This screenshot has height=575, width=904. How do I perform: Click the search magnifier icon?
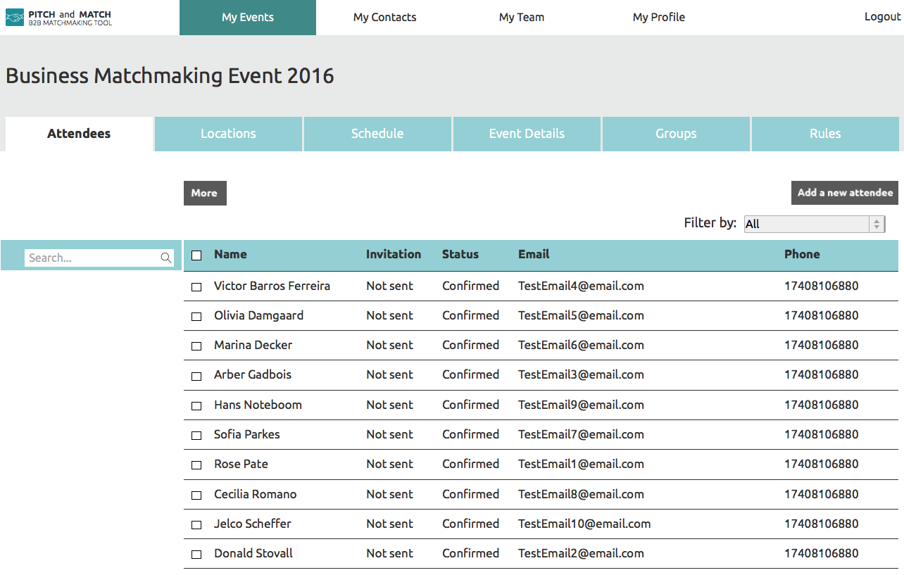[166, 258]
